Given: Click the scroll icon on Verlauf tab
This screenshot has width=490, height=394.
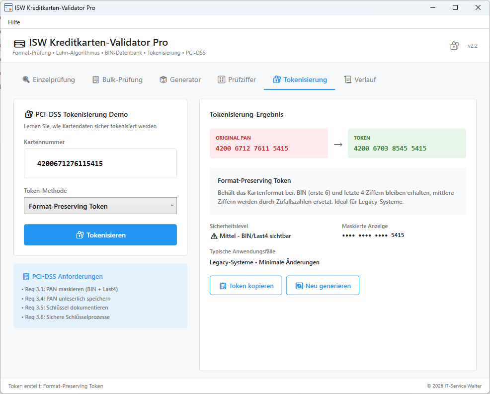Looking at the screenshot, I should click(x=348, y=79).
